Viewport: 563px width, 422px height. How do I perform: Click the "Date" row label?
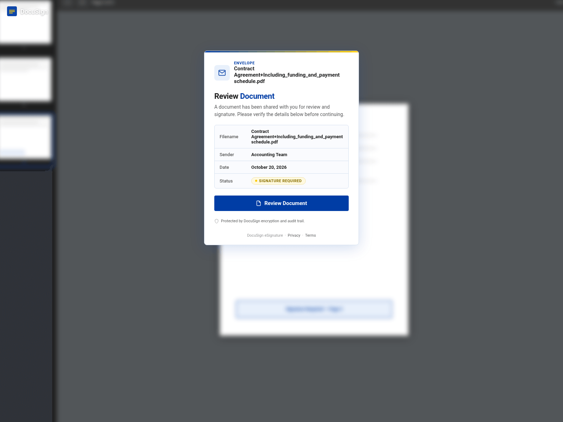(x=224, y=167)
